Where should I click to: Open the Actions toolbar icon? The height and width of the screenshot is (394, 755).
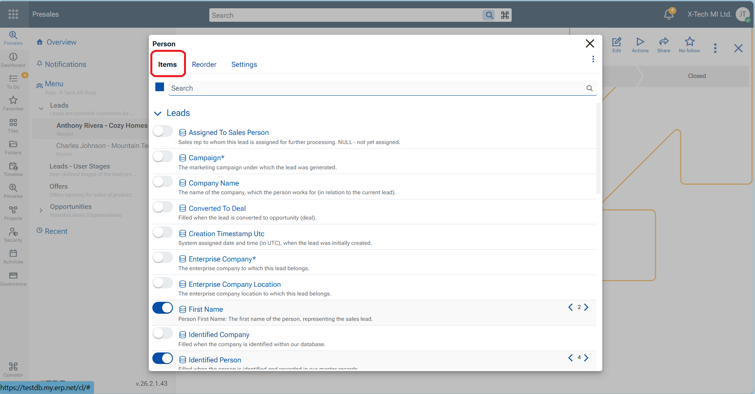[640, 45]
